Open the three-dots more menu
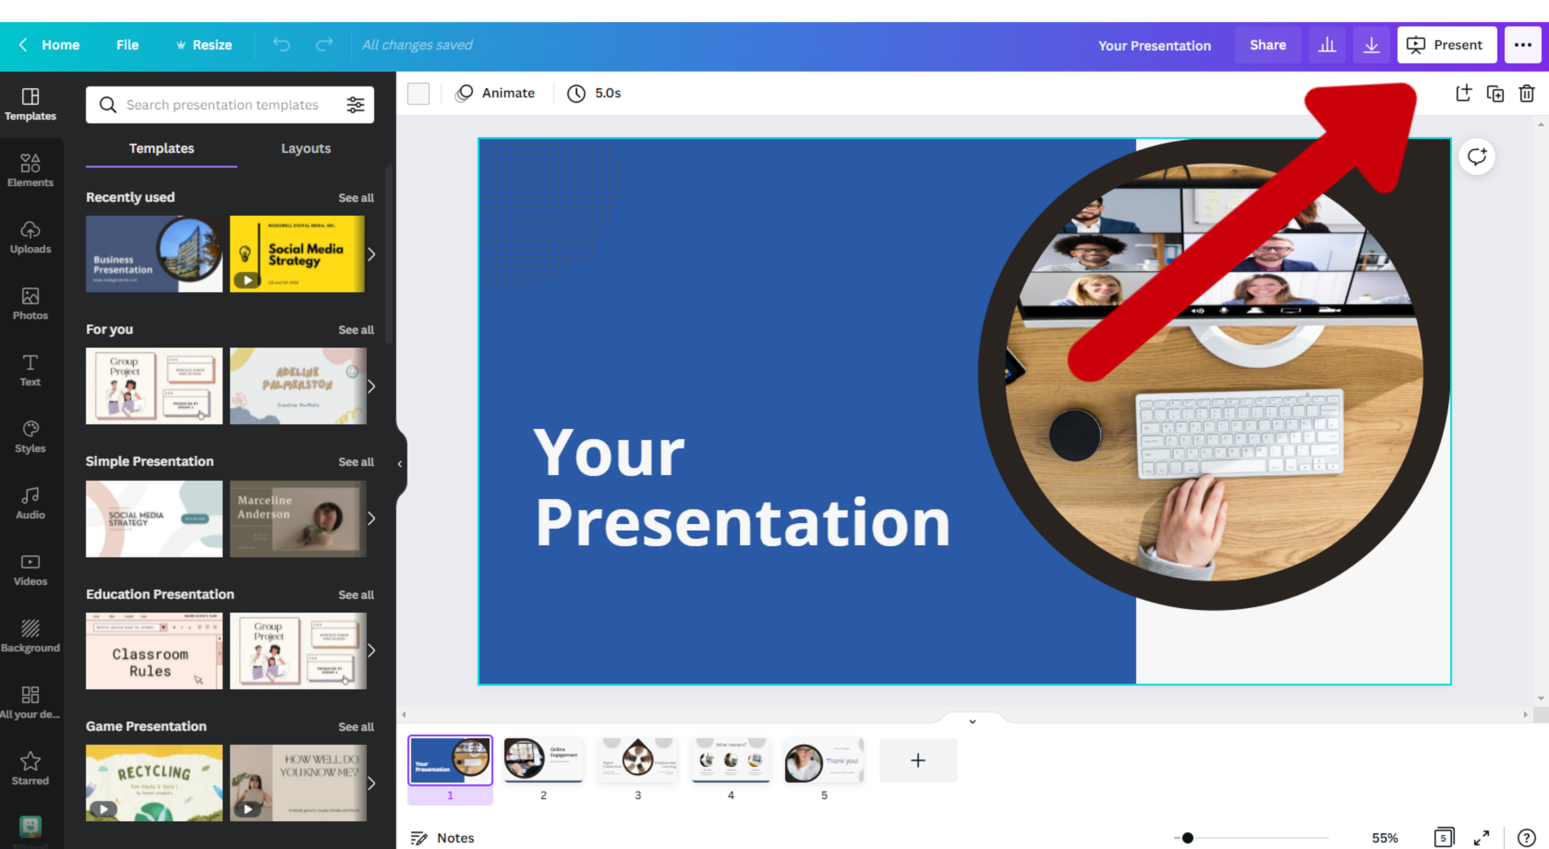 [1523, 45]
